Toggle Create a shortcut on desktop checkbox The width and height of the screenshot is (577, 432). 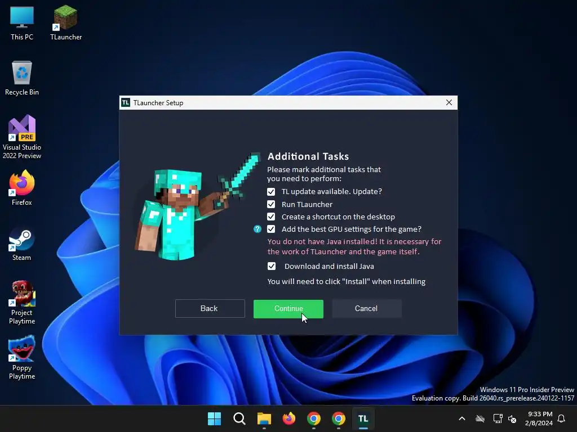[x=271, y=217]
